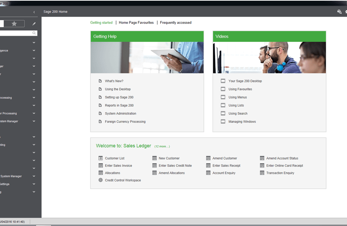This screenshot has height=226, width=347.
Task: Click the form icon beside Amend Account Status
Action: 262,158
